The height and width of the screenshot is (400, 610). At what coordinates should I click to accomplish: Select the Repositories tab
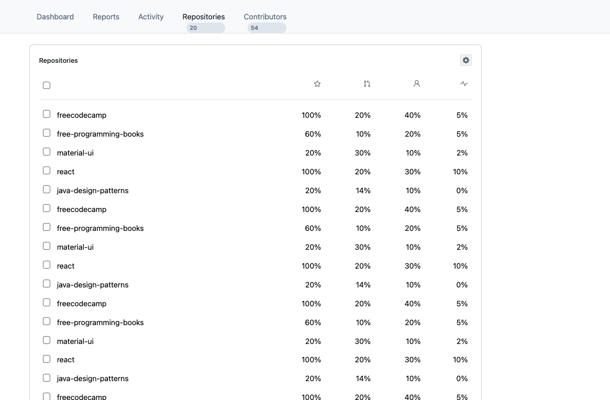204,17
